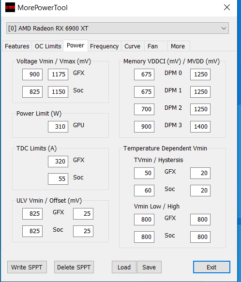Screen dimensions: 241x282
Task: Edit the Soc Vmin voltage field under Voltage Vmin / Vmax
Action: tap(32, 92)
